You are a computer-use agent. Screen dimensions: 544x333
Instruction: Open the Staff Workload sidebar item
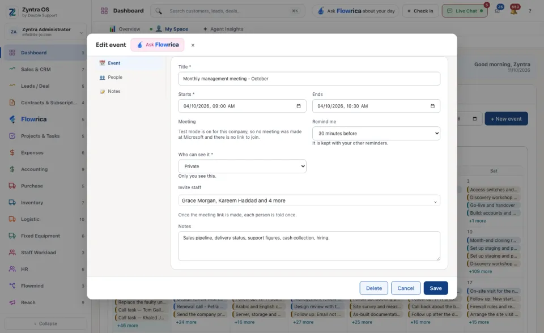tap(46, 253)
